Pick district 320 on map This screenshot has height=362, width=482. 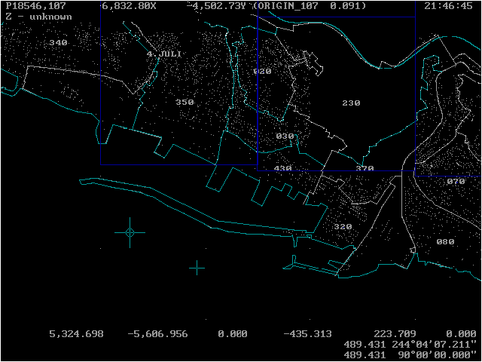pos(343,227)
